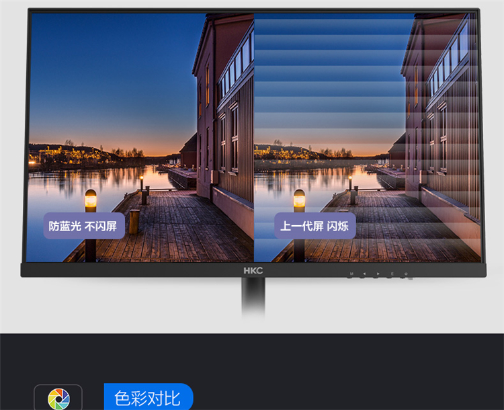Click the monitor stand neck
This screenshot has height=410, width=504.
click(x=253, y=296)
